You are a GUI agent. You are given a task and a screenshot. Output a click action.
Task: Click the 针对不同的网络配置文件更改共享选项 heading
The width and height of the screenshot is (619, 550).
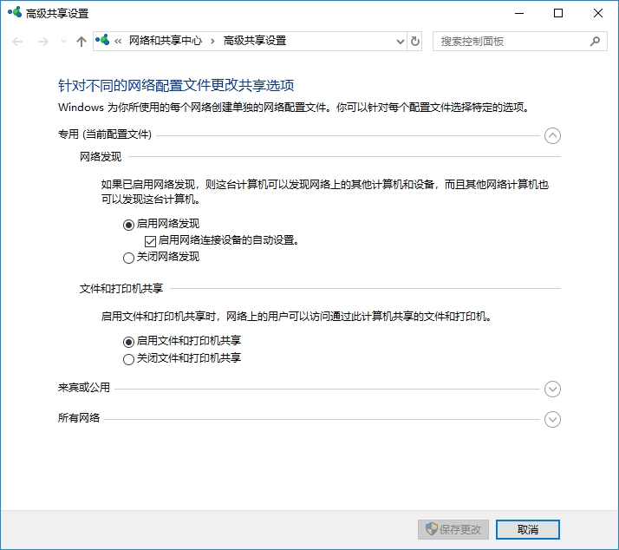(176, 85)
